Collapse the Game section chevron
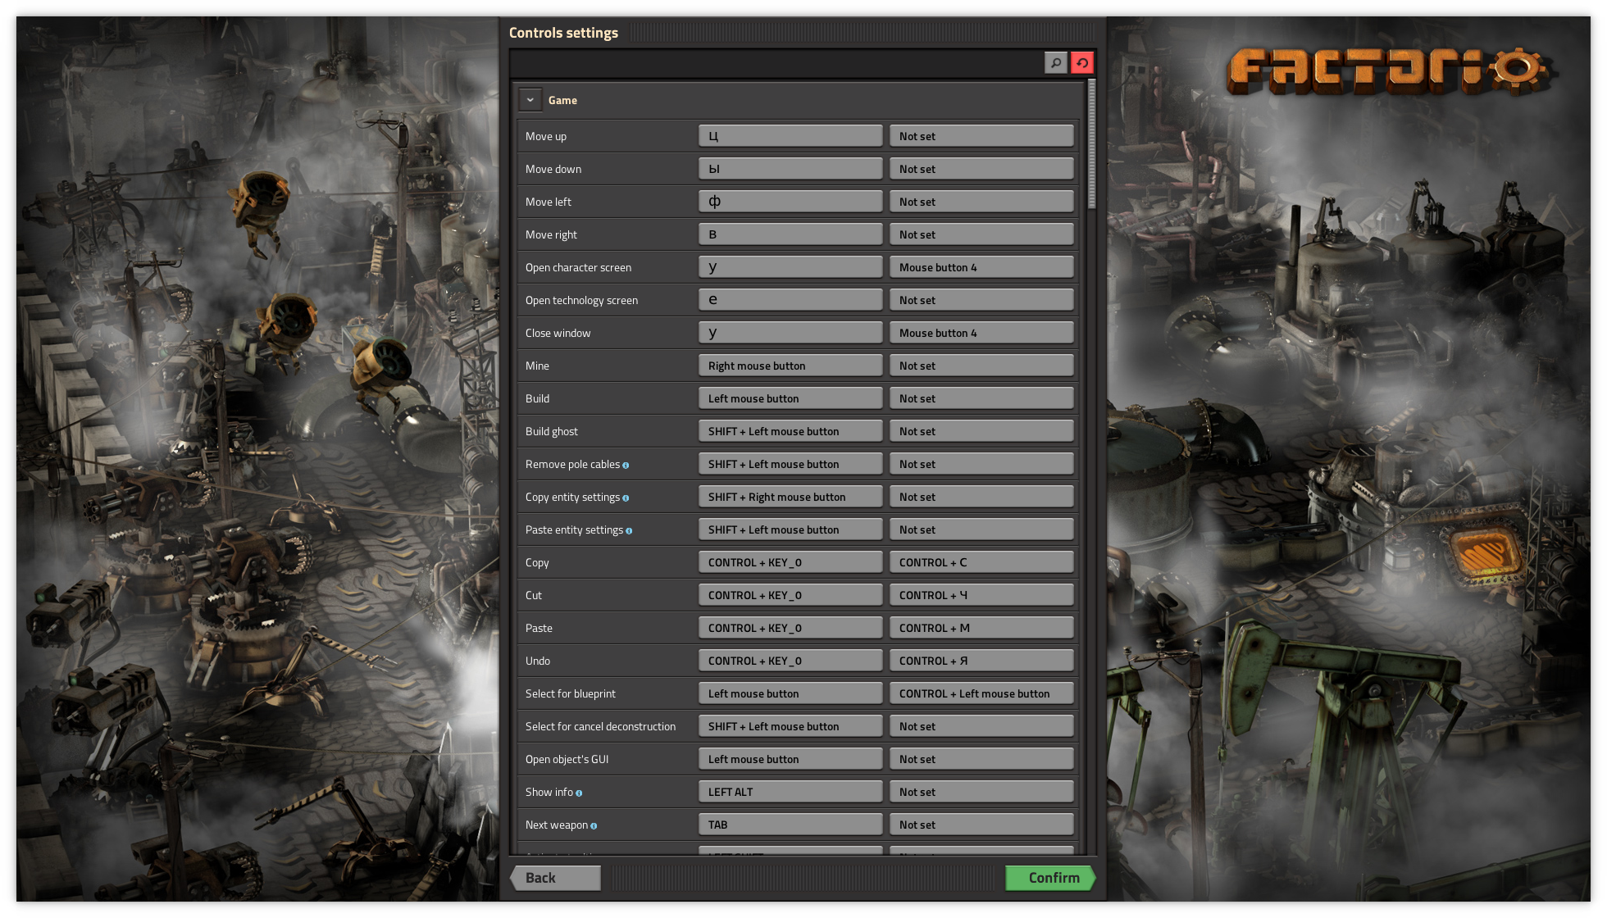This screenshot has width=1607, height=918. [x=530, y=100]
